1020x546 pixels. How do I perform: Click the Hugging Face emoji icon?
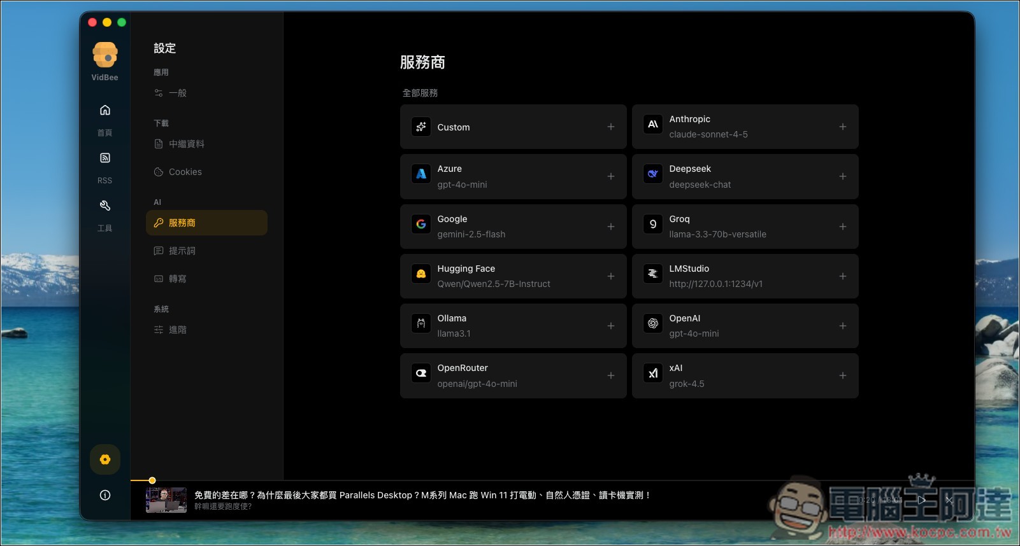pos(421,274)
